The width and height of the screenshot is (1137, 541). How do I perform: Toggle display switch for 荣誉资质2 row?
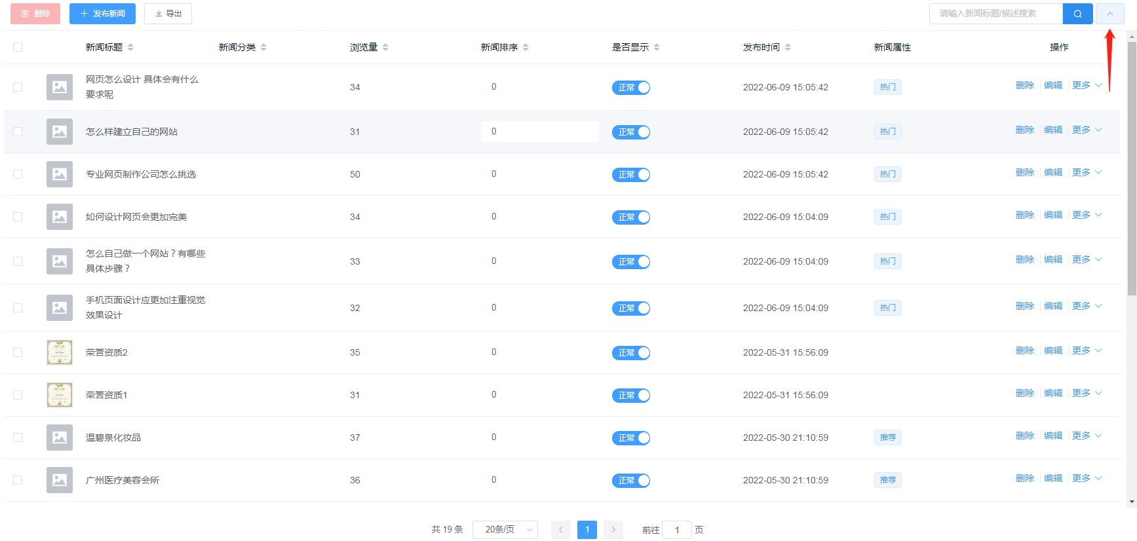[x=630, y=353]
